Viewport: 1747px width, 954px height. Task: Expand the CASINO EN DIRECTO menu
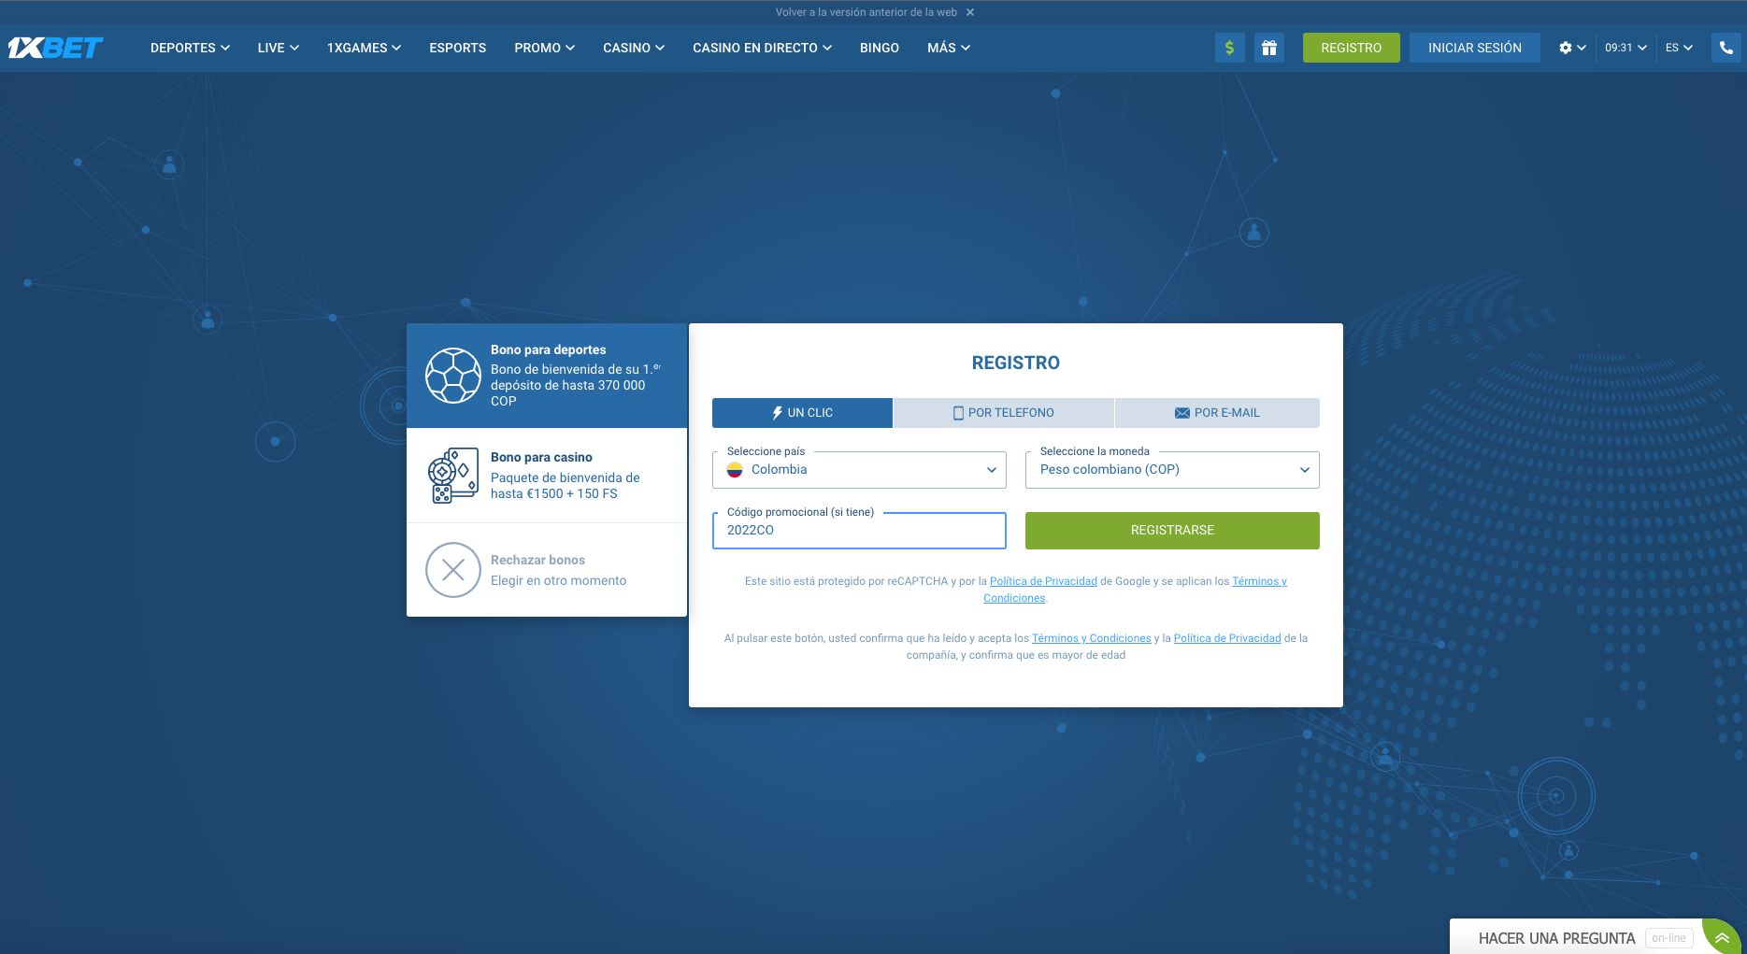[x=762, y=48]
